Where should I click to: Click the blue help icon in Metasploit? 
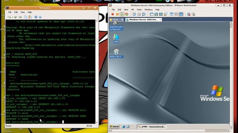pos(40,17)
